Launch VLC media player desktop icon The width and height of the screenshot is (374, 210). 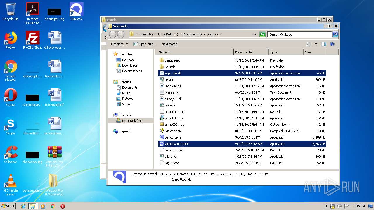click(11, 185)
